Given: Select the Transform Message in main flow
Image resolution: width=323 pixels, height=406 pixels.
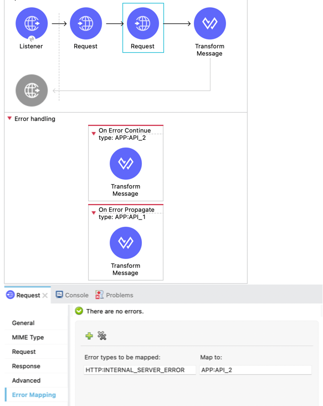Looking at the screenshot, I should click(x=210, y=23).
